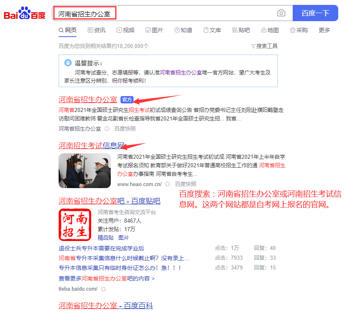Click the Baidu logo
346x311 pixels.
[x=24, y=13]
